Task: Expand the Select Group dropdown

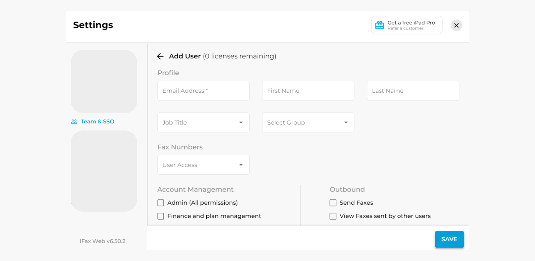Action: pyautogui.click(x=308, y=122)
